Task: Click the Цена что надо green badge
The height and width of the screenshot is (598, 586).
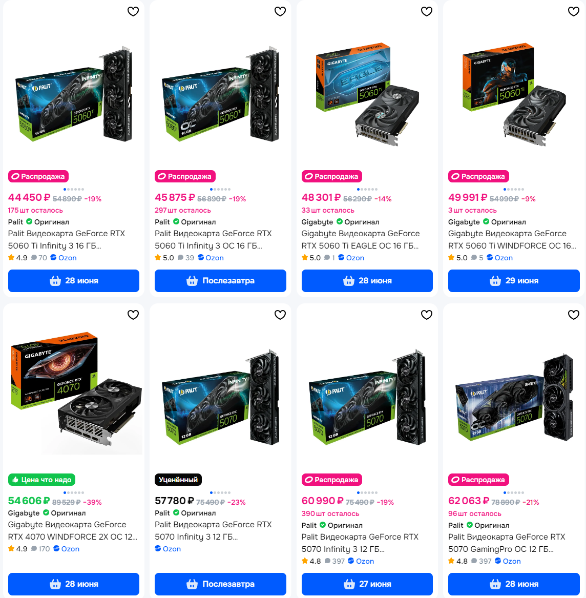Action: 41,480
